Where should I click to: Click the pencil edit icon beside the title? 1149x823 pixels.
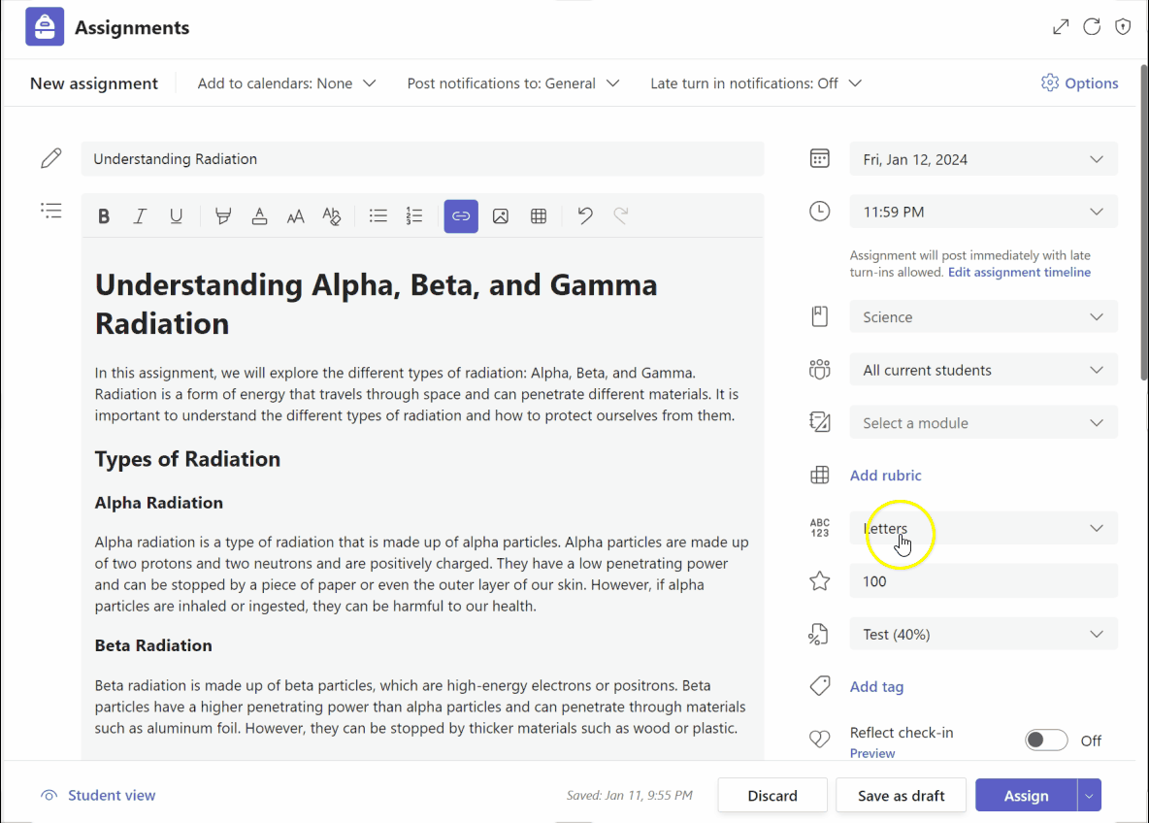coord(51,157)
